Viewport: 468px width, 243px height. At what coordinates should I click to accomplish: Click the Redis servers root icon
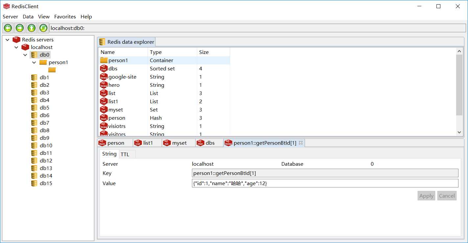[x=16, y=39]
